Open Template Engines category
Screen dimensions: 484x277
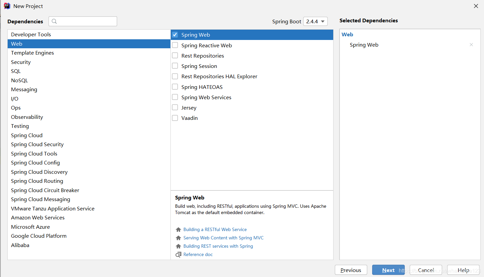pos(89,53)
